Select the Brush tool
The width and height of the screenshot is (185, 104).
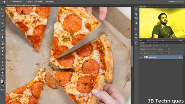3,34
